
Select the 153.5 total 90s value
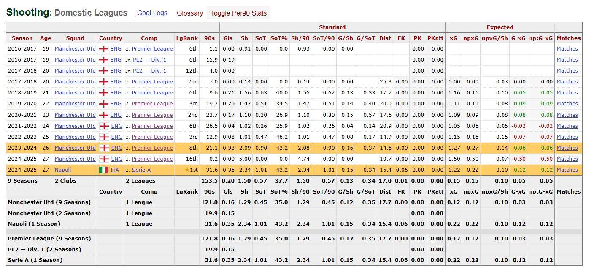click(x=210, y=180)
